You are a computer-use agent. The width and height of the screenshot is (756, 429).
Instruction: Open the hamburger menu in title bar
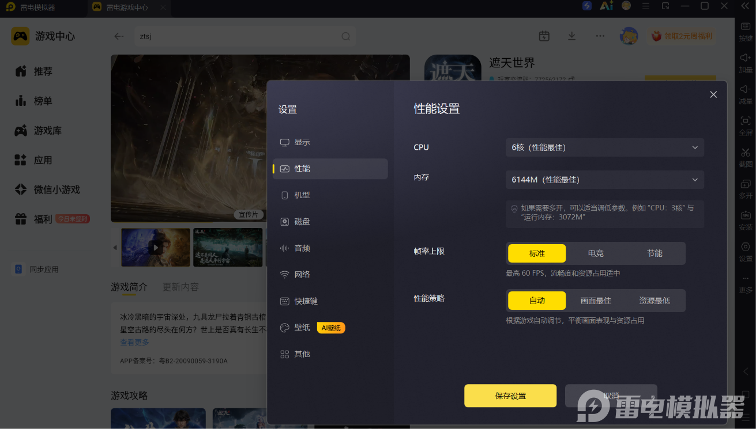646,6
